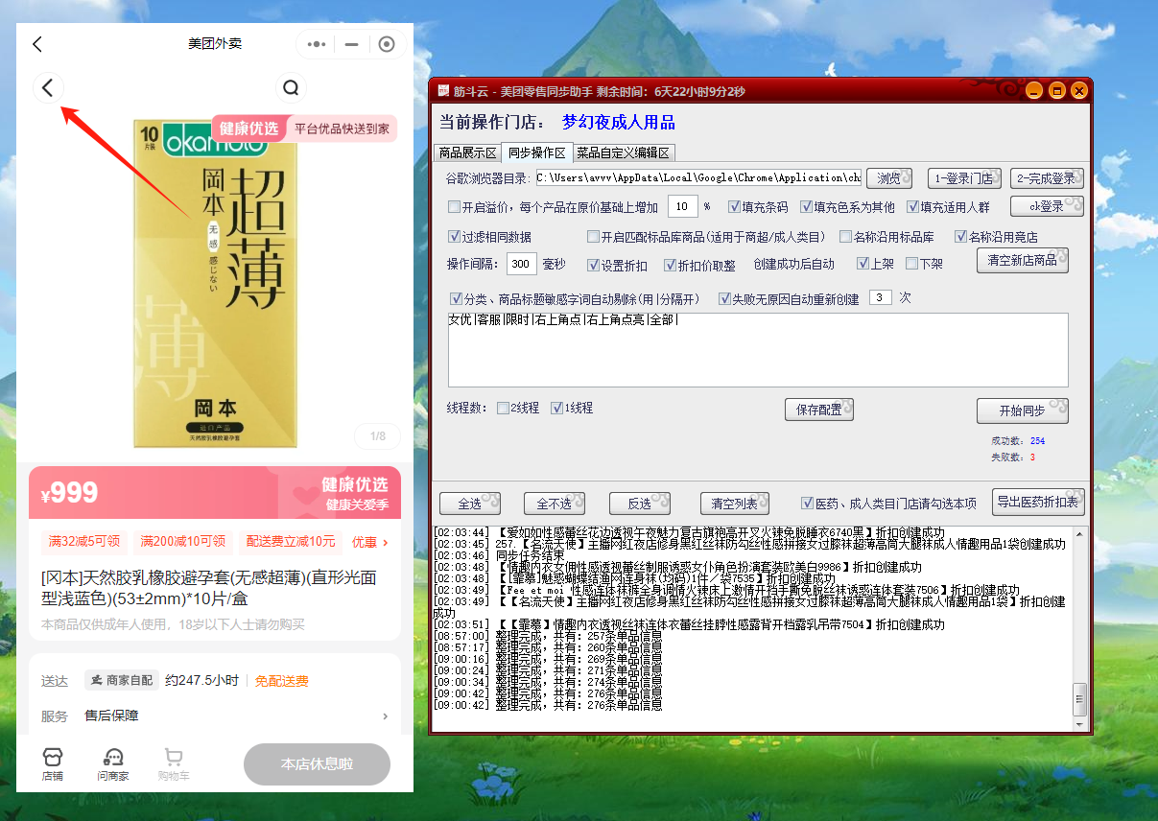Click 反选 button
This screenshot has width=1158, height=821.
(x=640, y=504)
